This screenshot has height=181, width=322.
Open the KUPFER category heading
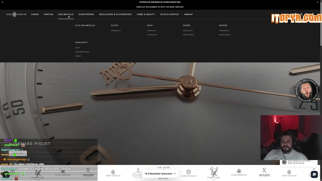pos(223,25)
